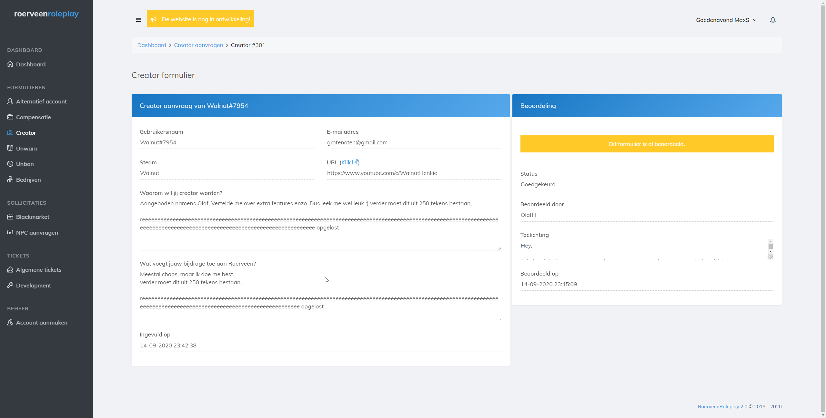Open Account aanmaken menu item
Screen dimensions: 826x418
[x=42, y=323]
